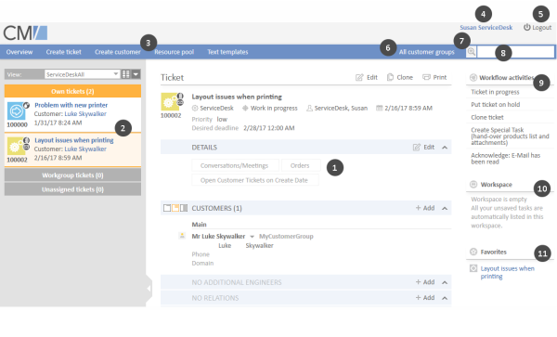Click the favorite ticket icon under Favorites
Screen dimensions: 557x337
[x=473, y=268]
